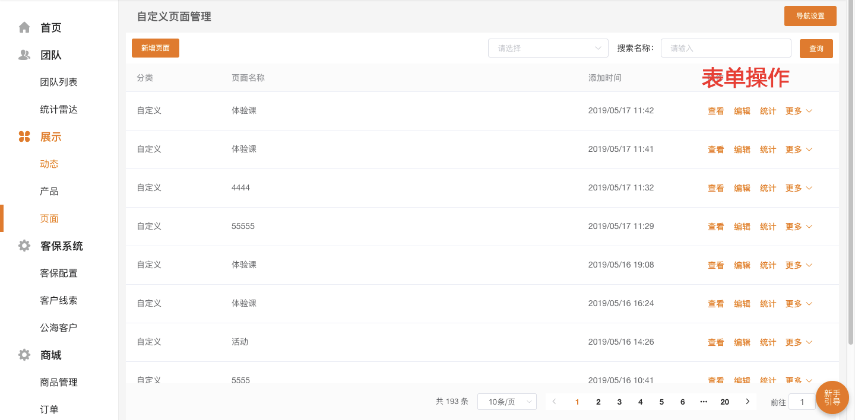Select 客户线索 in the sidebar menu
Screen dimensions: 855x420
(x=59, y=300)
